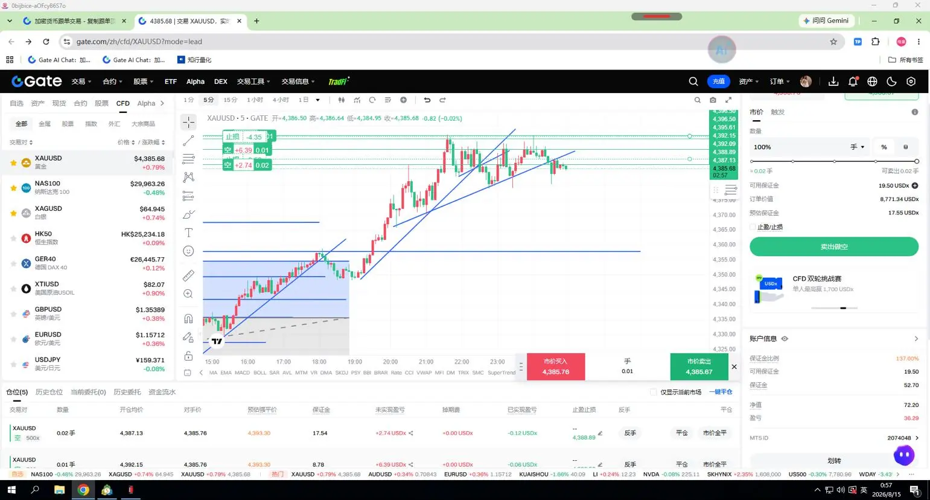The height and width of the screenshot is (500, 930).
Task: Select the ruler measure tool
Action: coord(188,275)
